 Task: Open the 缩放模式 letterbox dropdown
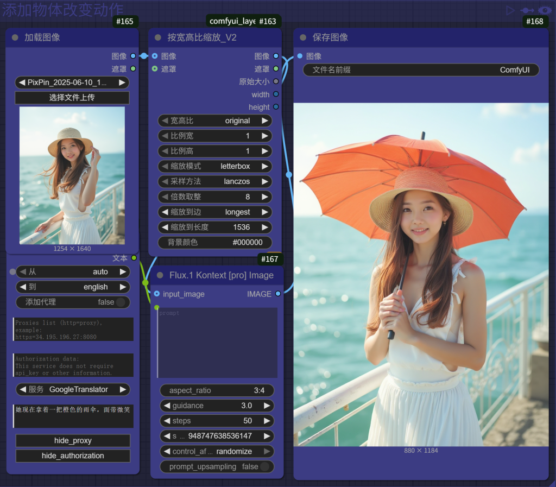tap(214, 166)
